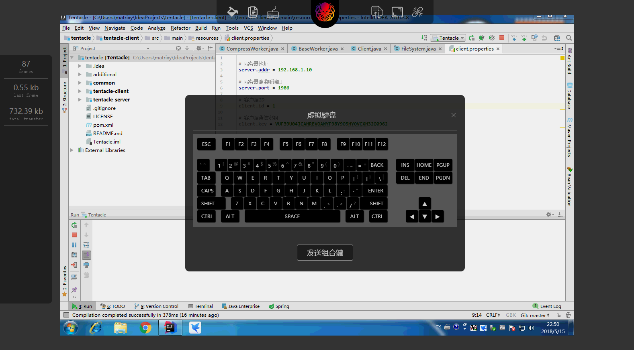The height and width of the screenshot is (350, 634).
Task: Click the paint bucket icon in remote overlay
Action: 233,12
